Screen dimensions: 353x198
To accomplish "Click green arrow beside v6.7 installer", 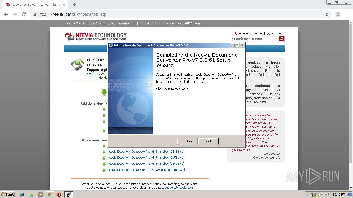I will click(104, 158).
